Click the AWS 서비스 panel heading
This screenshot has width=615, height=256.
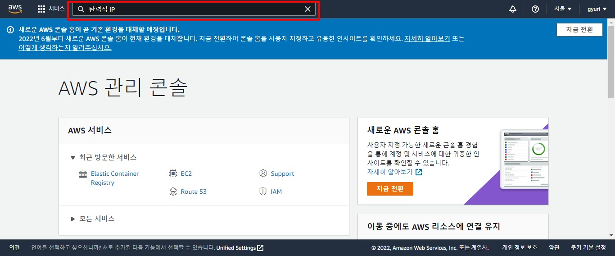pyautogui.click(x=90, y=130)
